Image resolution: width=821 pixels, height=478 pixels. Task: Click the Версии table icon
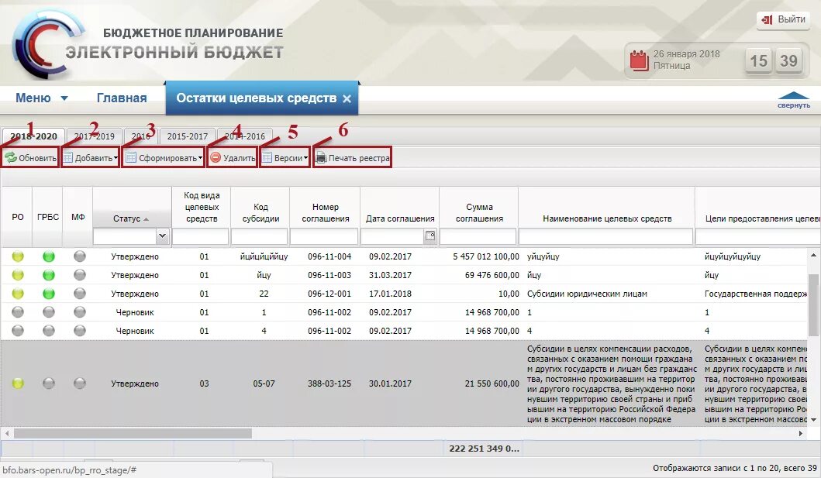(x=267, y=157)
